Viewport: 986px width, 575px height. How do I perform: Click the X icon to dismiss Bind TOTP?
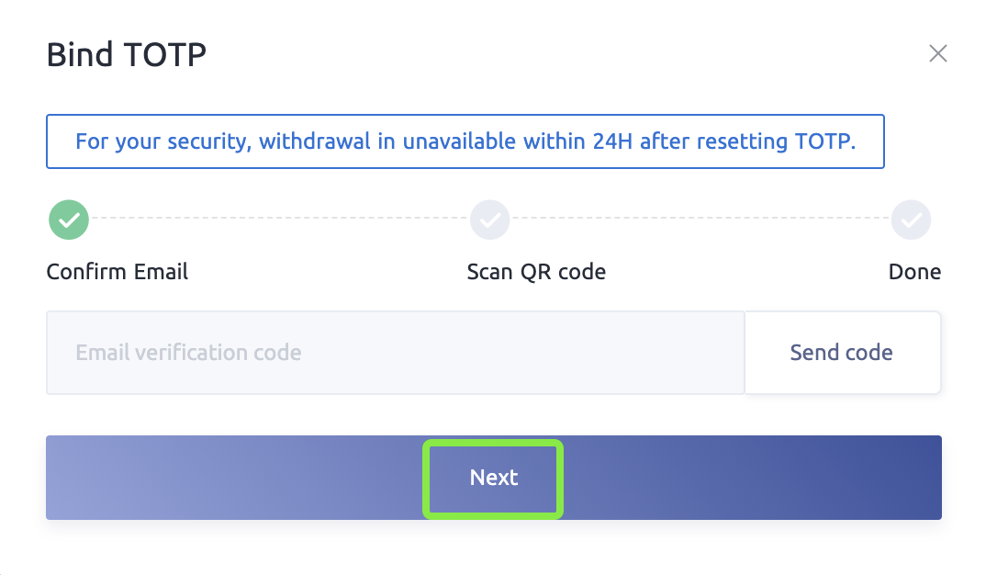point(938,53)
